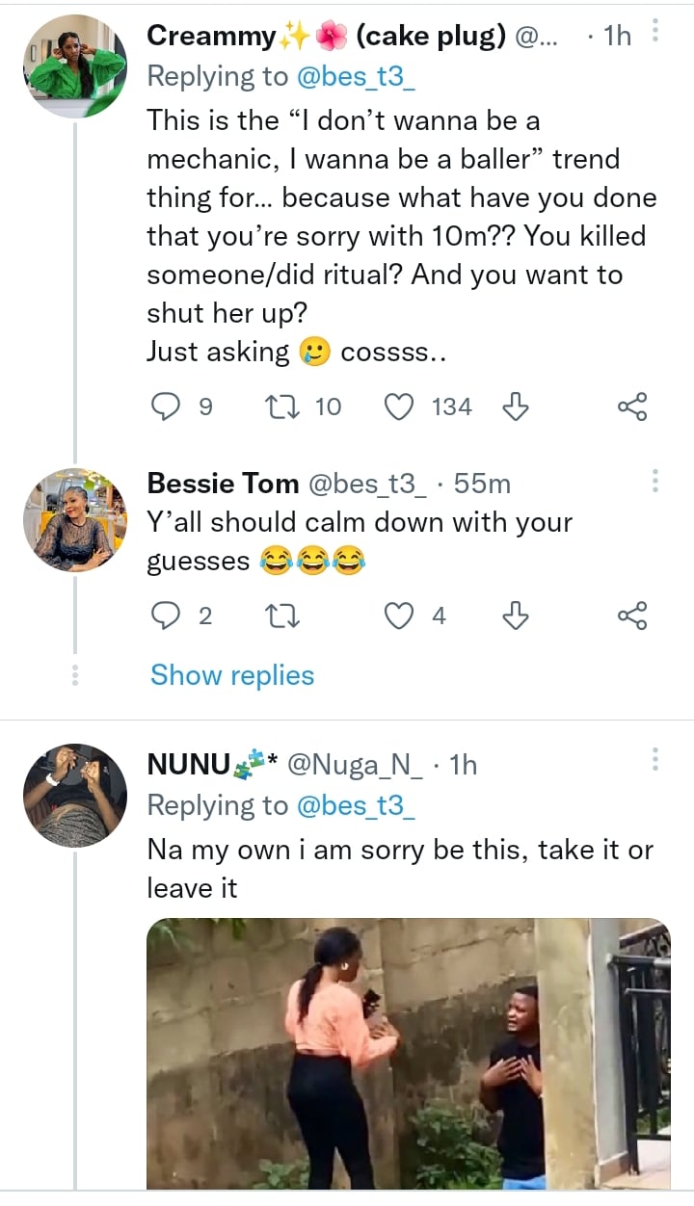This screenshot has height=1206, width=694.
Task: Share Bessie Tom's tweet
Action: coord(632,615)
